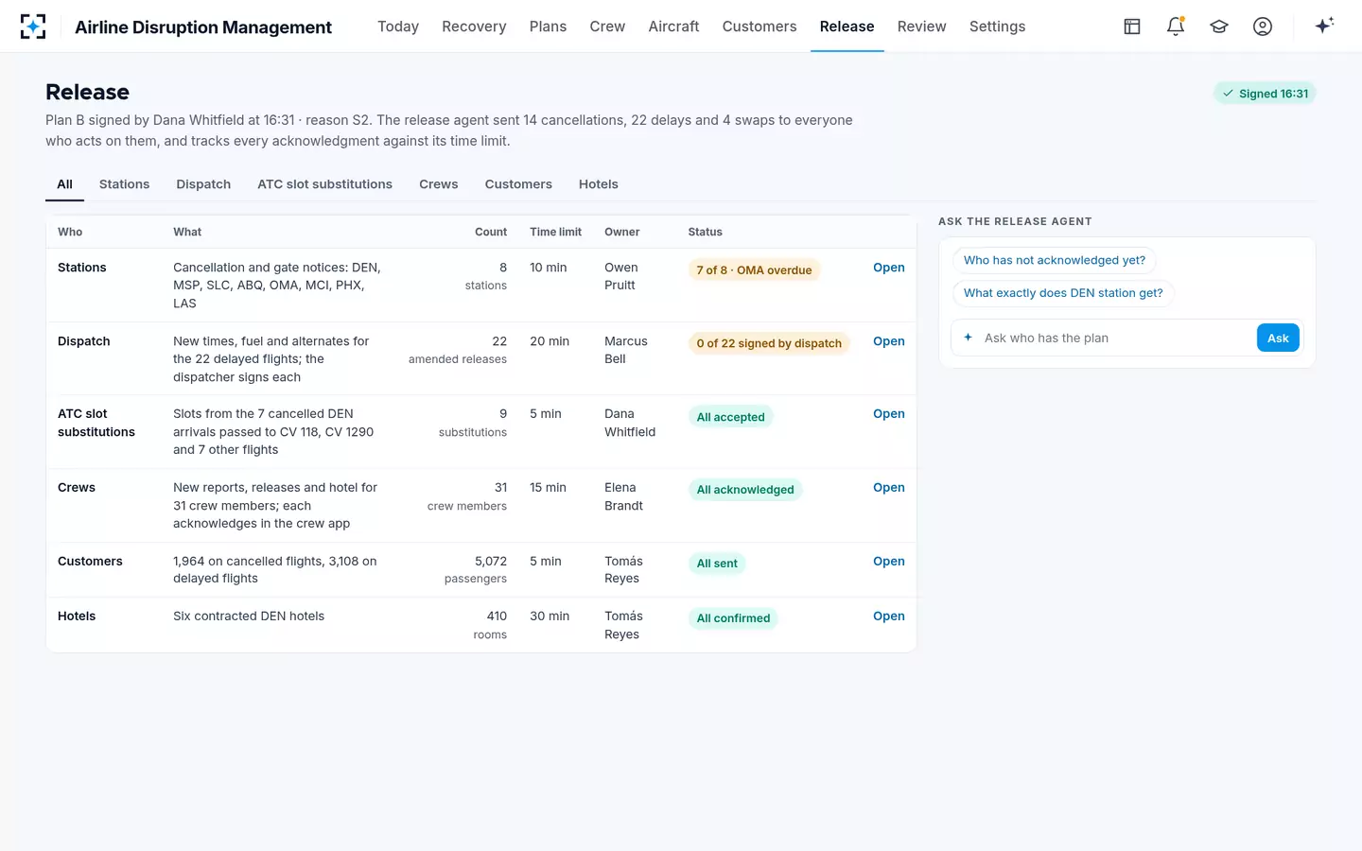Go to Settings

coord(997,26)
